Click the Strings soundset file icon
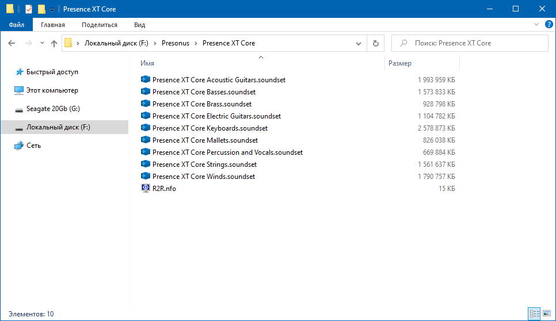 coord(146,164)
